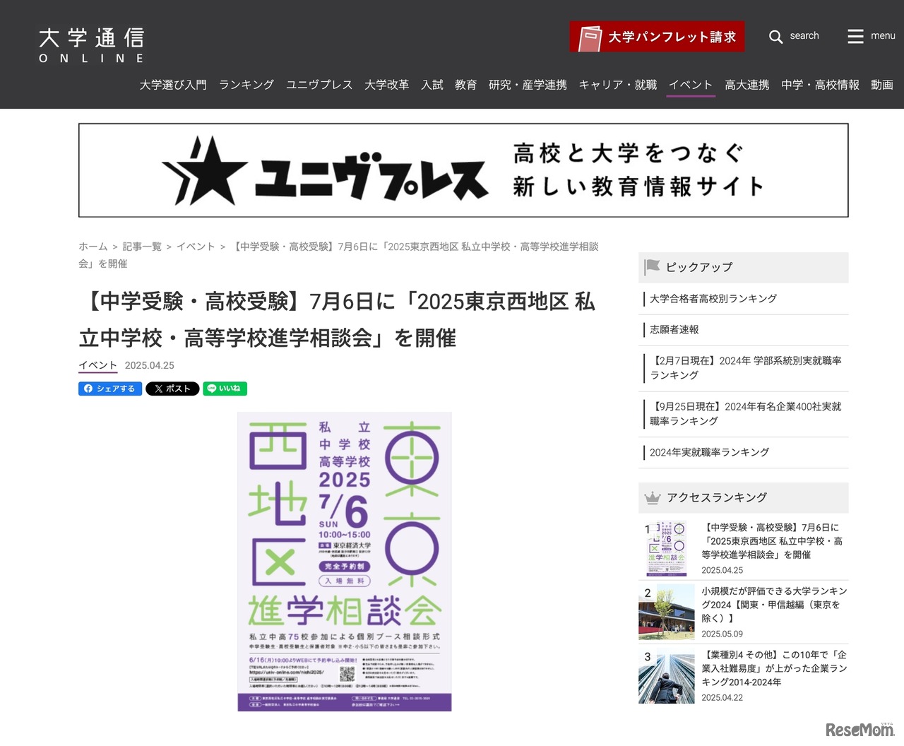Open 大学選び入門 nav menu
The height and width of the screenshot is (746, 904).
pos(173,85)
